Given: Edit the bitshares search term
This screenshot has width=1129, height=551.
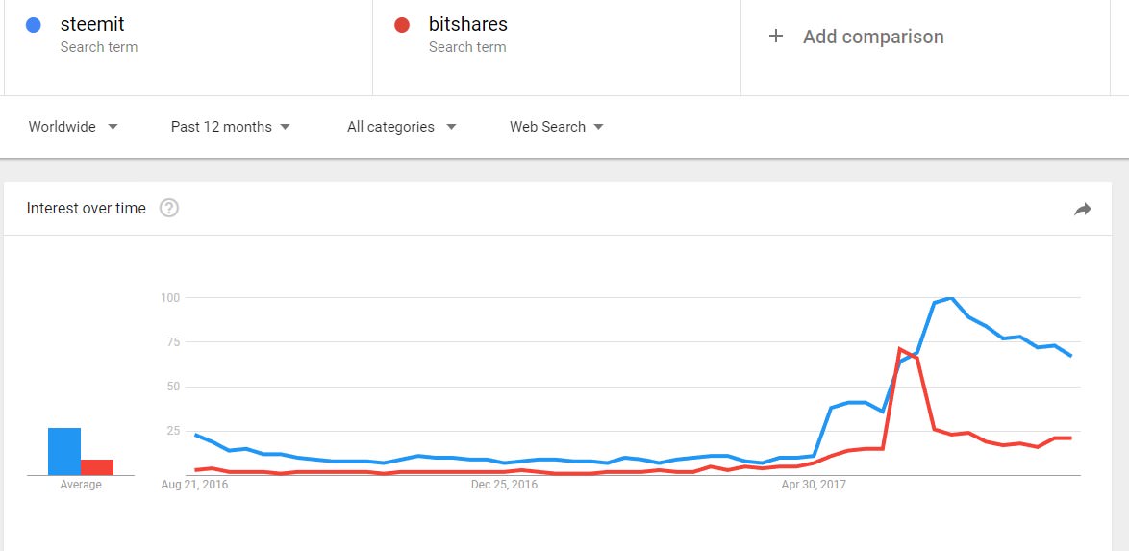Looking at the screenshot, I should pyautogui.click(x=468, y=24).
